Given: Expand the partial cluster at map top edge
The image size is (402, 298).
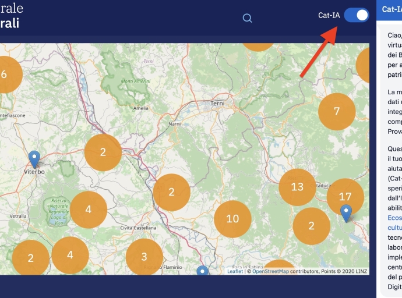Looking at the screenshot, I should click(258, 47).
